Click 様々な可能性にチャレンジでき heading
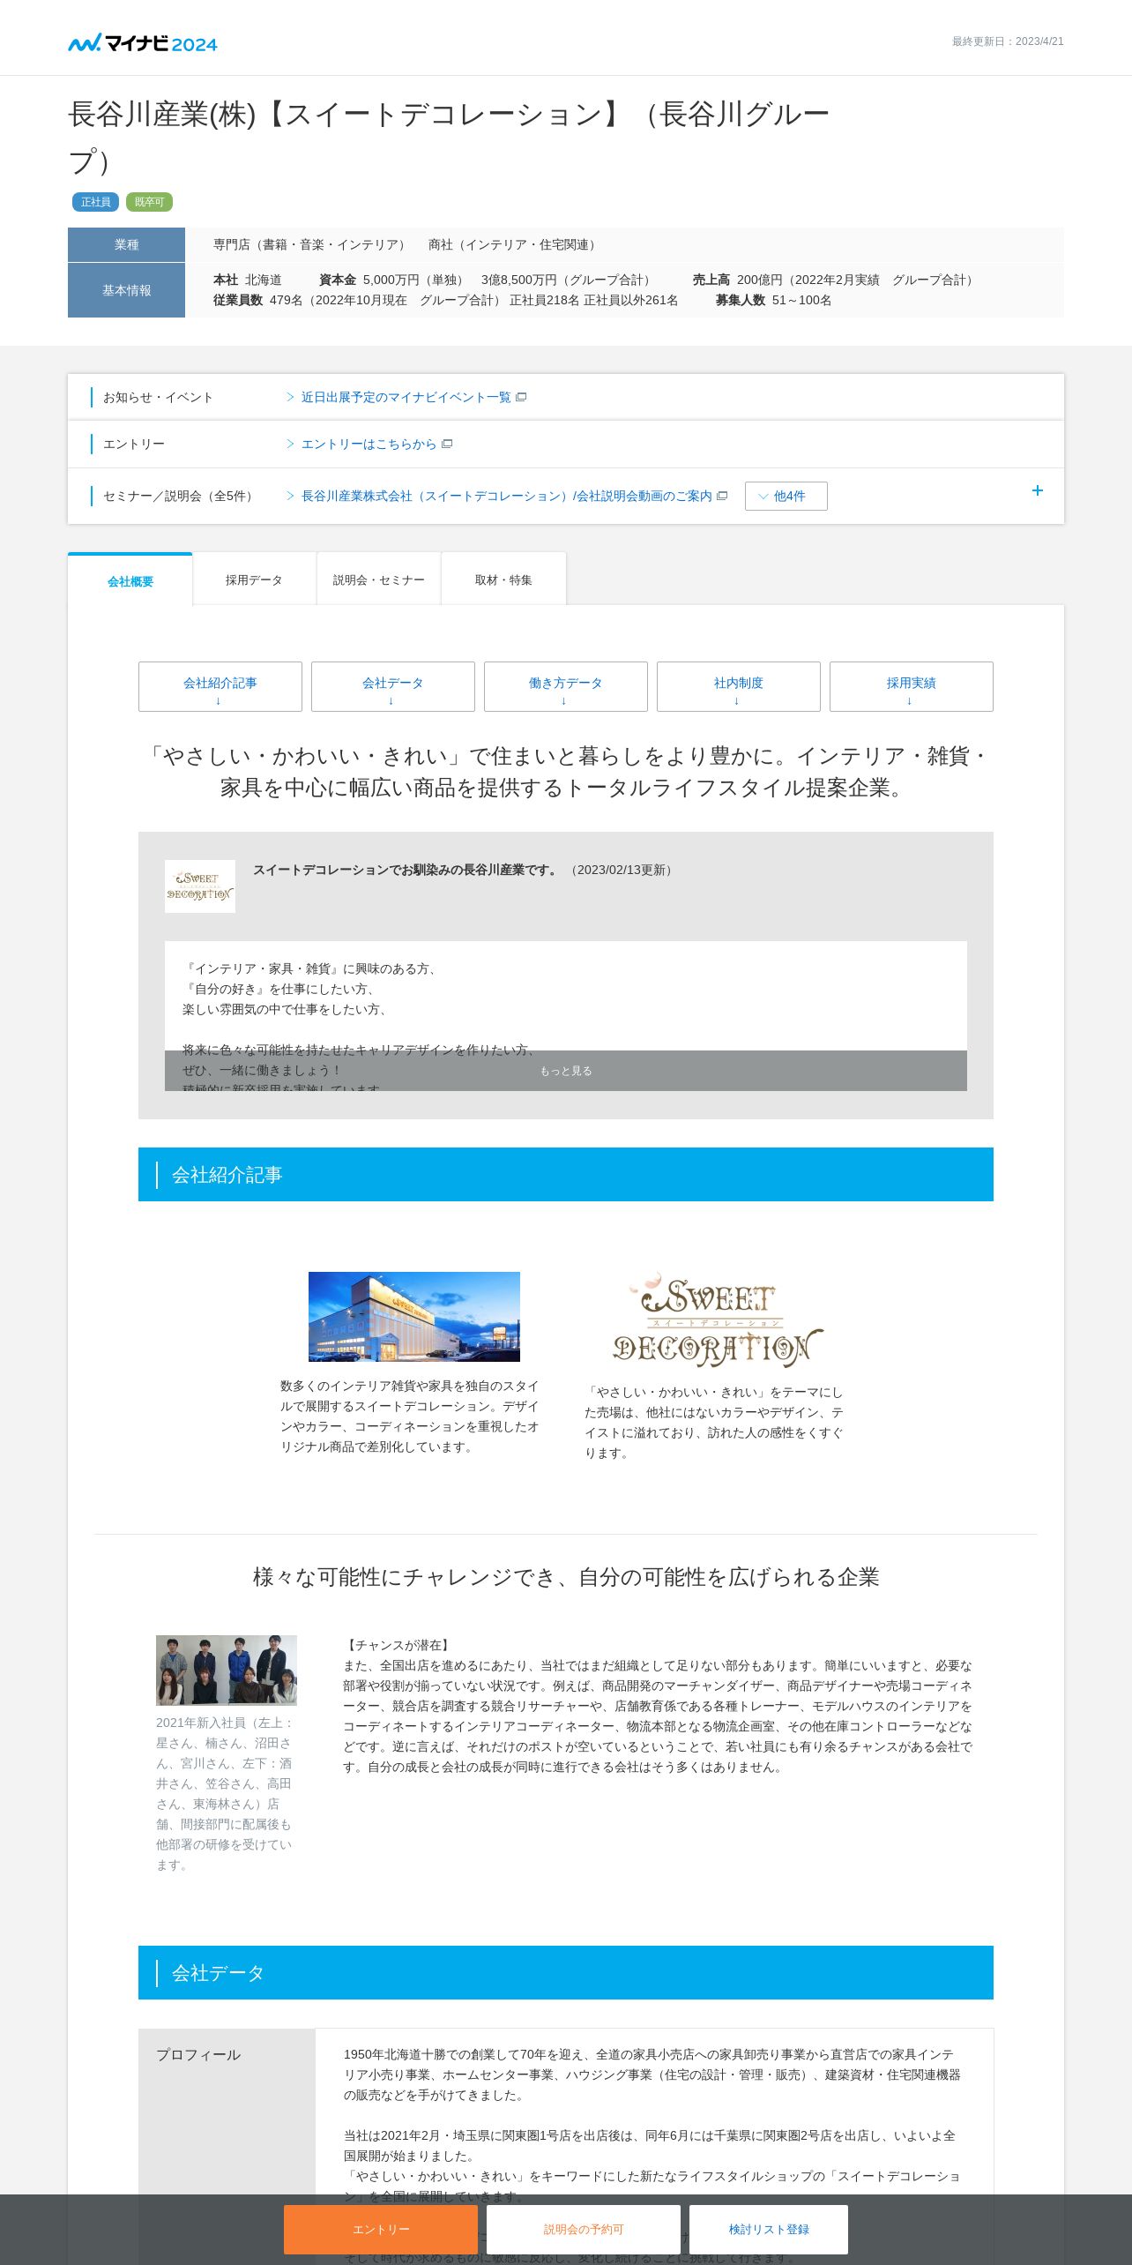The image size is (1132, 2265). (565, 1577)
